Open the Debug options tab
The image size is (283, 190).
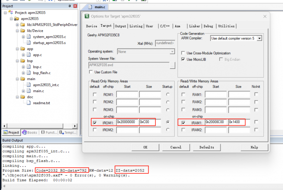208,26
